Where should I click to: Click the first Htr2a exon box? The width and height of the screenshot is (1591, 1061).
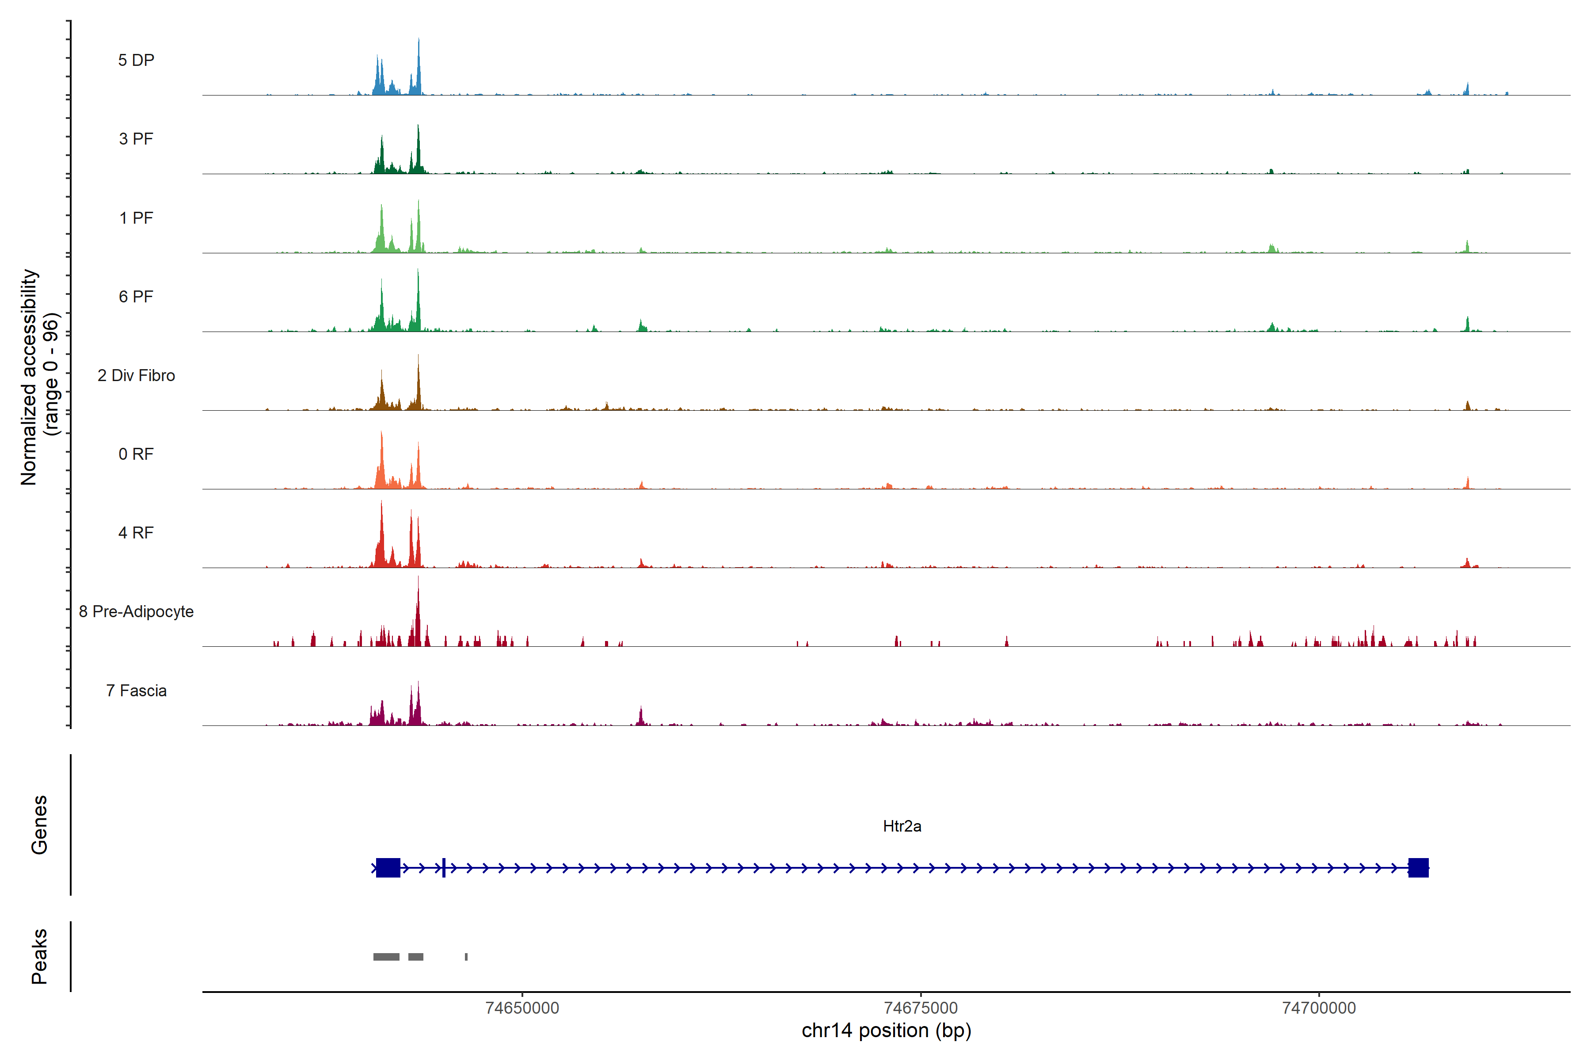point(388,867)
